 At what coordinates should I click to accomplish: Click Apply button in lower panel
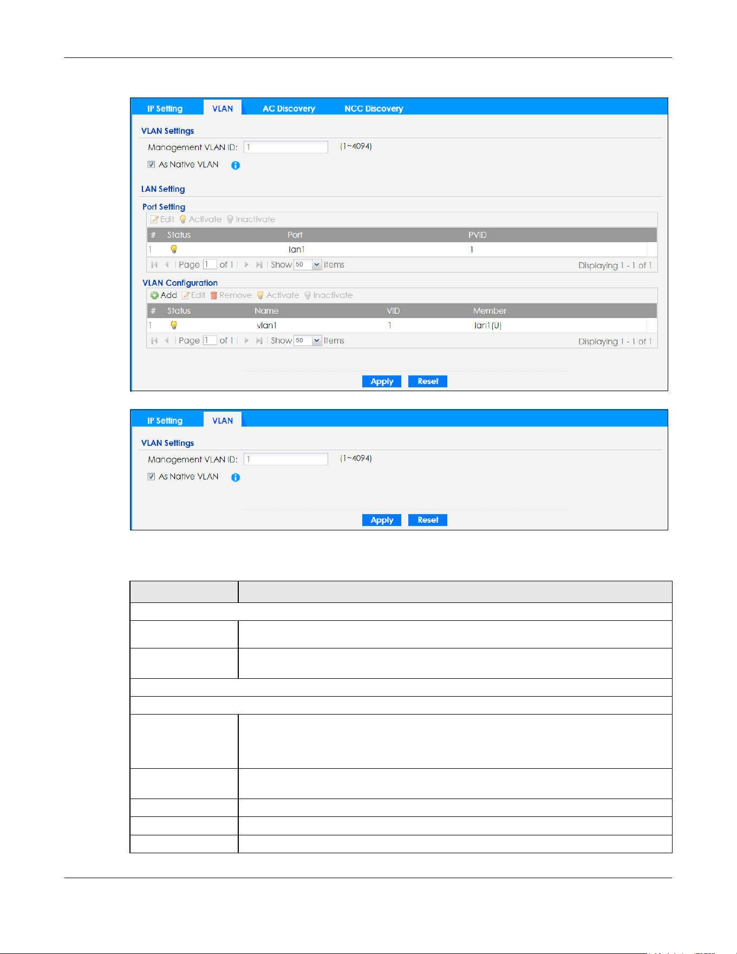(x=382, y=520)
